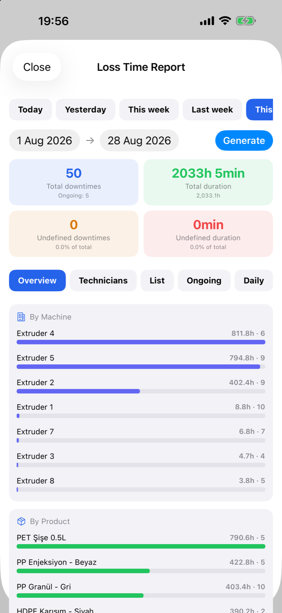Tap the By Product section heading
This screenshot has width=282, height=613.
[x=50, y=521]
